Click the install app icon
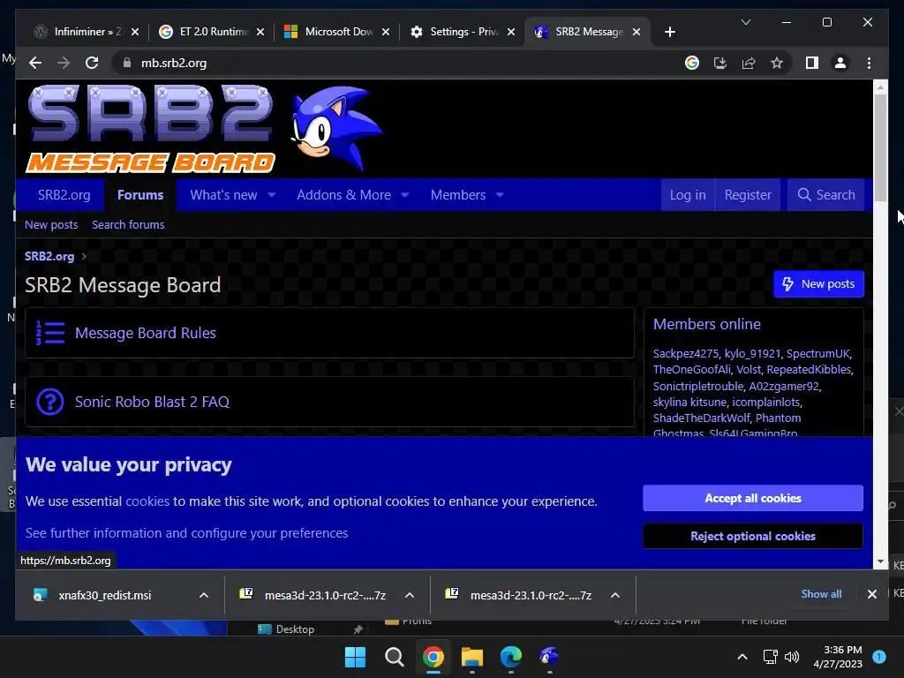This screenshot has height=678, width=904. click(720, 63)
